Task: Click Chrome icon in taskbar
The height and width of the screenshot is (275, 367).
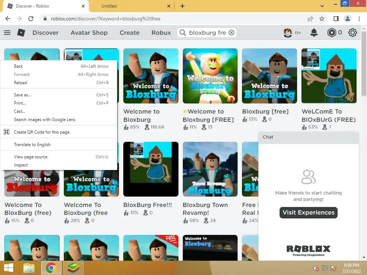Action: [x=51, y=268]
